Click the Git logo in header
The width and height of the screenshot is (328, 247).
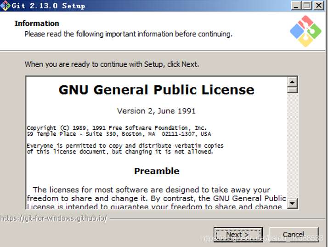click(x=305, y=31)
